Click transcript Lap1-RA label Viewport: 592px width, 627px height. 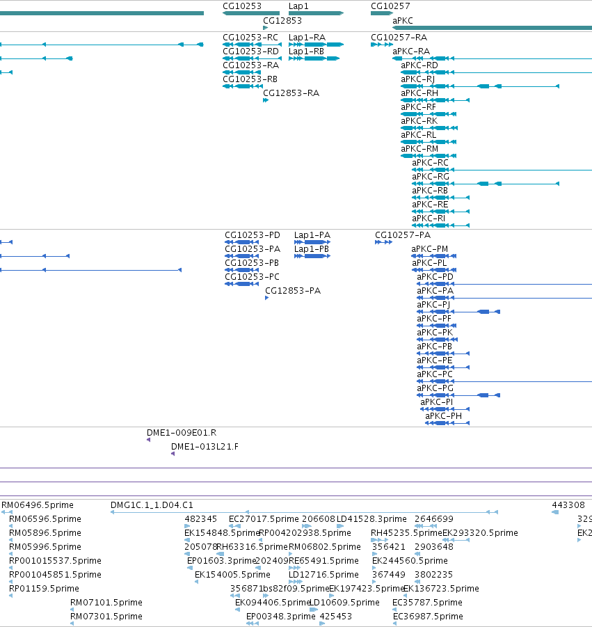(x=307, y=37)
